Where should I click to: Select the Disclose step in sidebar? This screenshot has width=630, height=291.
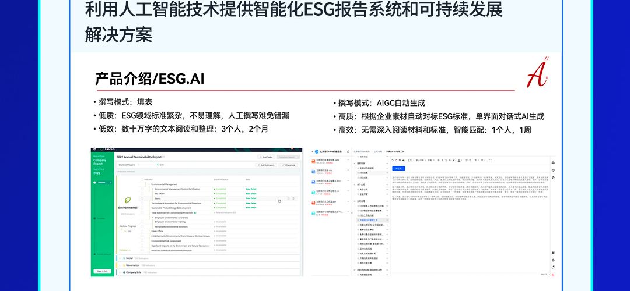[102, 182]
